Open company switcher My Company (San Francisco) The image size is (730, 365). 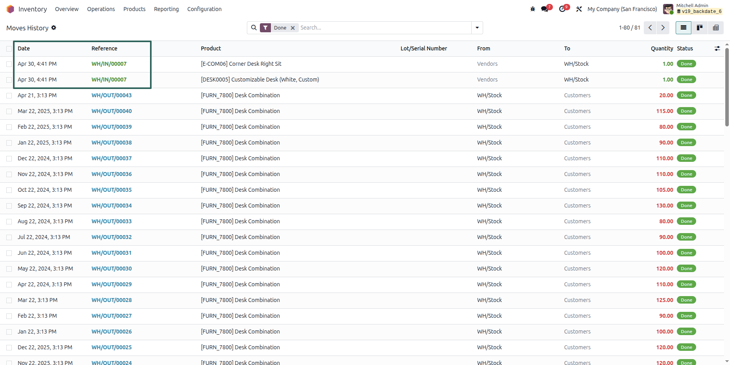(622, 9)
